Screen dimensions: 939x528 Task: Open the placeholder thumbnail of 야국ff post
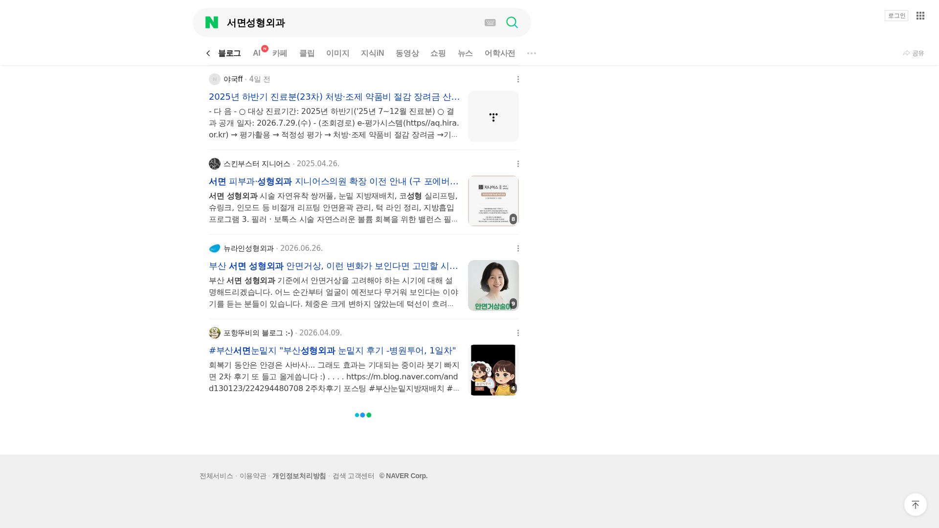pyautogui.click(x=493, y=116)
